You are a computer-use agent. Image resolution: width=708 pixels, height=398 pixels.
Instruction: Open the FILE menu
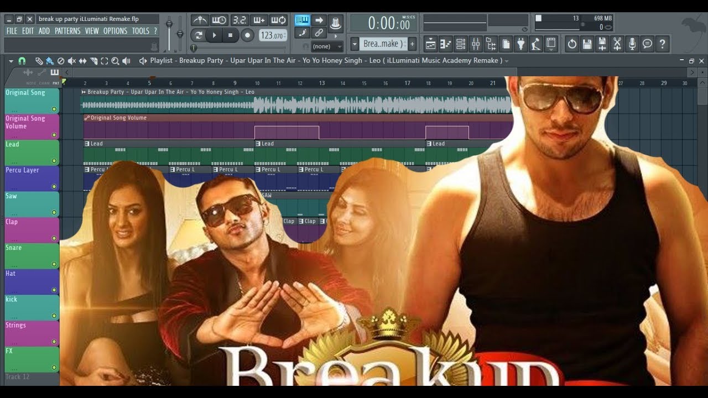pyautogui.click(x=12, y=31)
